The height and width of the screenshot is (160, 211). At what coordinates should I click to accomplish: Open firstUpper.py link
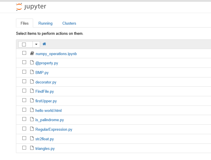pos(46,101)
